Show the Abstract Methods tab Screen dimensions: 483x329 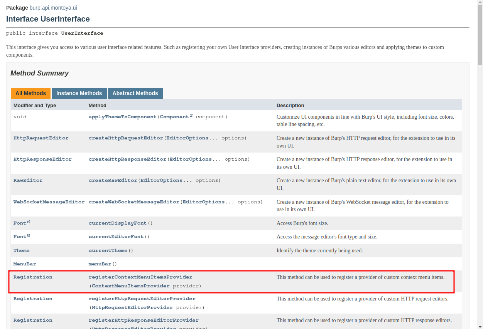(x=135, y=93)
